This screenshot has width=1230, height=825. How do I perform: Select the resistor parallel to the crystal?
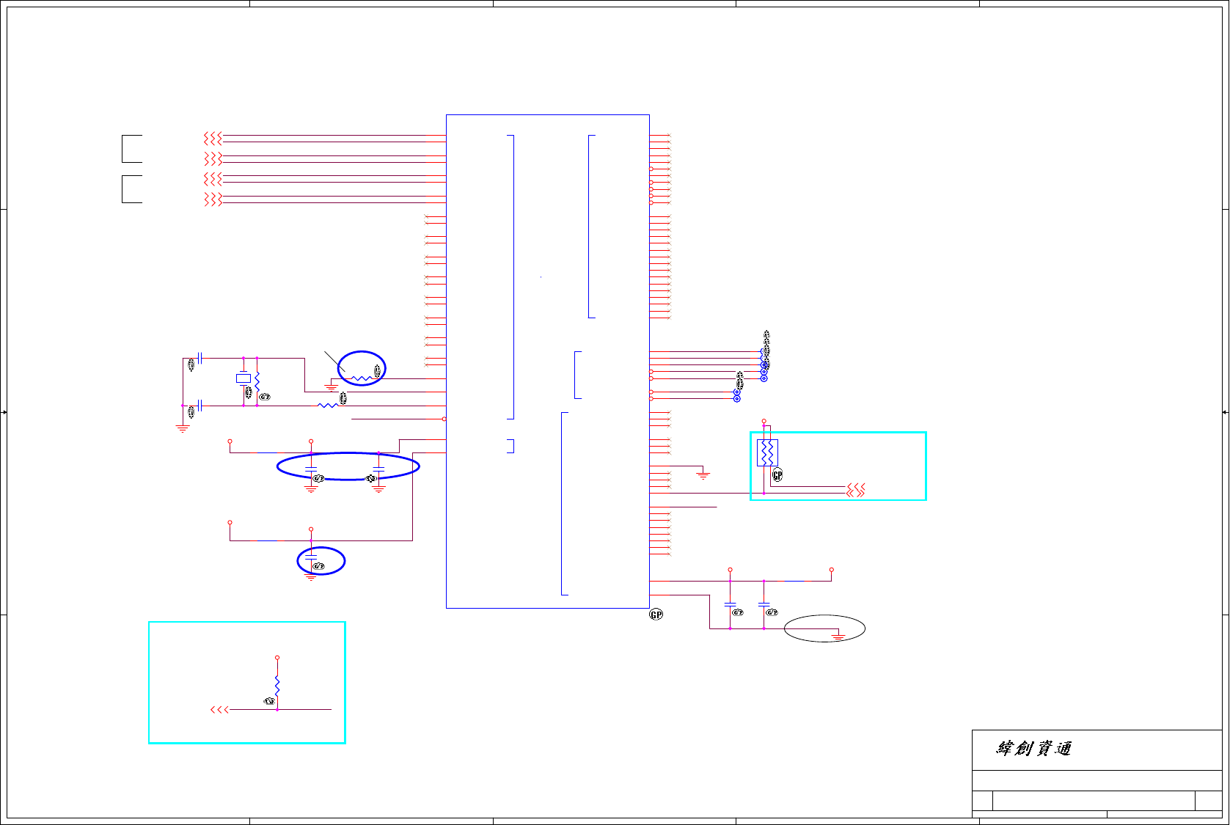click(x=257, y=382)
